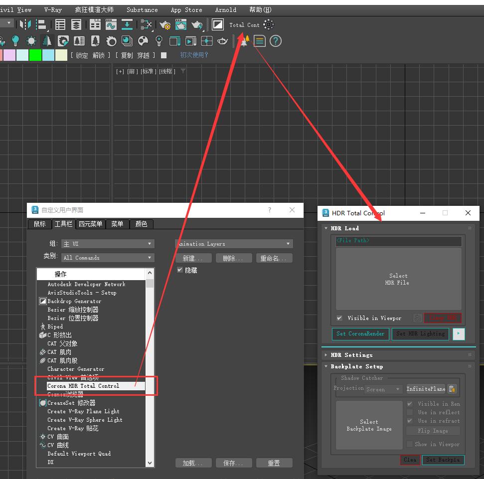This screenshot has height=479, width=484.
Task: Click the actions list scroll down arrow
Action: (x=150, y=463)
